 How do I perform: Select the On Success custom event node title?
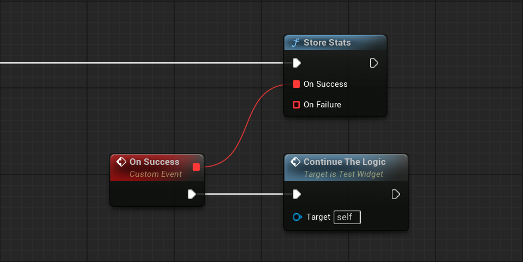(x=154, y=162)
